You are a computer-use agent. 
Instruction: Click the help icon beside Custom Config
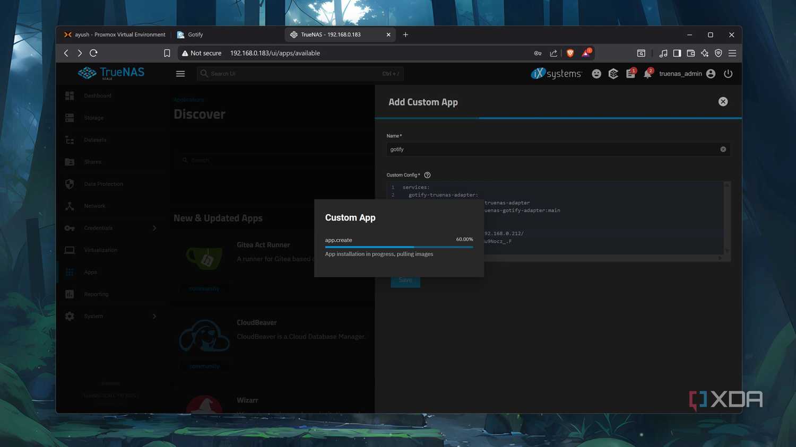click(427, 175)
